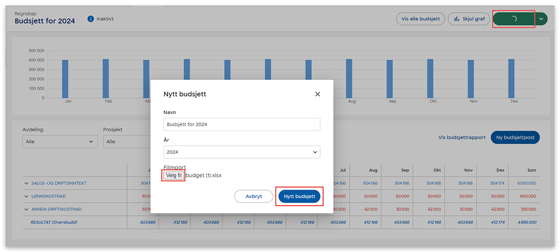Open the Prosjekt dropdown
This screenshot has height=252, width=560.
click(x=126, y=141)
